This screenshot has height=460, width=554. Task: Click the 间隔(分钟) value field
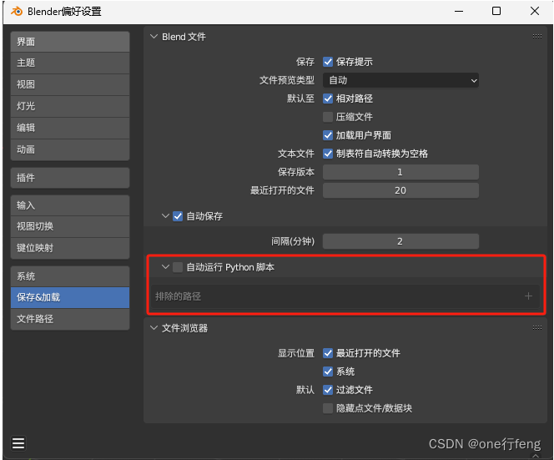400,241
